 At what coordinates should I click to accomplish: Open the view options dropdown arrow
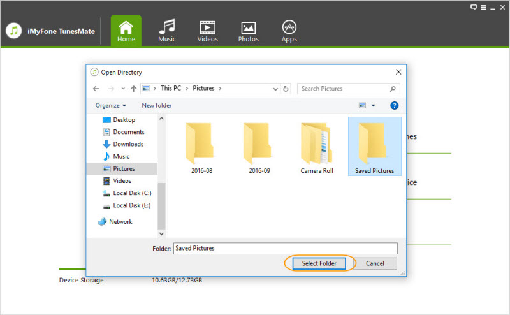tap(374, 105)
